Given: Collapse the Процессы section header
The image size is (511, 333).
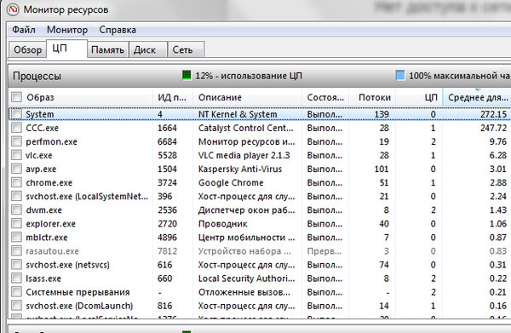Looking at the screenshot, I should coord(260,76).
